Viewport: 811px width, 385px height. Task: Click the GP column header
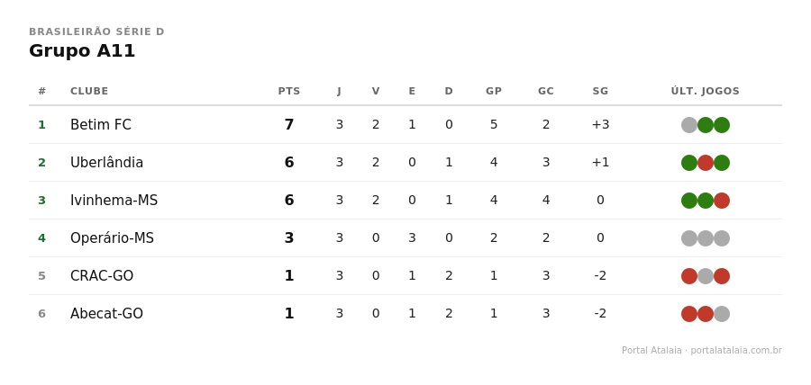494,92
